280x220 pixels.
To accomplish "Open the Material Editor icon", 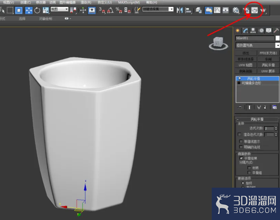I will pos(236,10).
